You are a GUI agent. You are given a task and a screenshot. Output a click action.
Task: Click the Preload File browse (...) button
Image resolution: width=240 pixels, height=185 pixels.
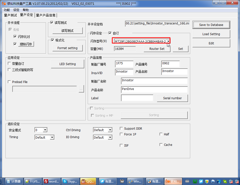tap(81, 89)
